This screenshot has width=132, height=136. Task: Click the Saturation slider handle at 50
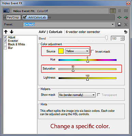pos(73,70)
